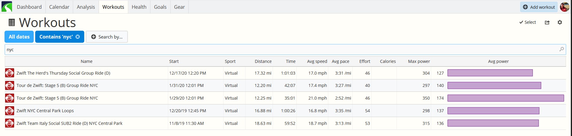Sort by the Distance column header
572x136 pixels.
[x=263, y=61]
